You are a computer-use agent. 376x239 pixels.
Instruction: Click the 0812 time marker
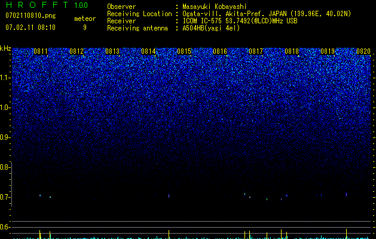pyautogui.click(x=77, y=51)
